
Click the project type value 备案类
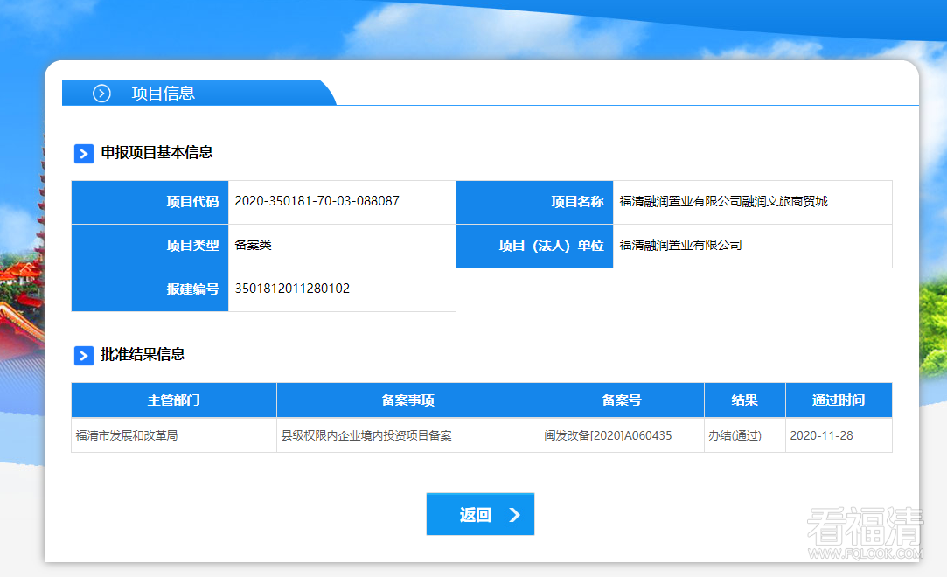pyautogui.click(x=253, y=245)
